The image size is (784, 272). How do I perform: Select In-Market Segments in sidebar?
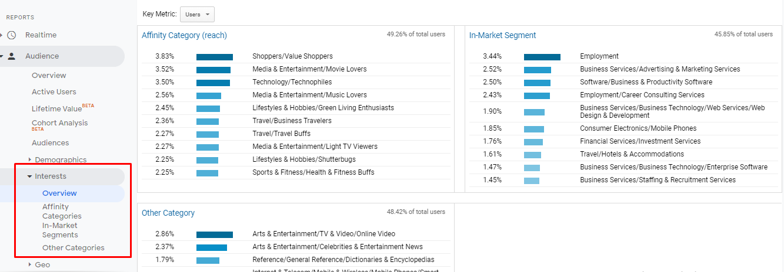[x=60, y=230]
